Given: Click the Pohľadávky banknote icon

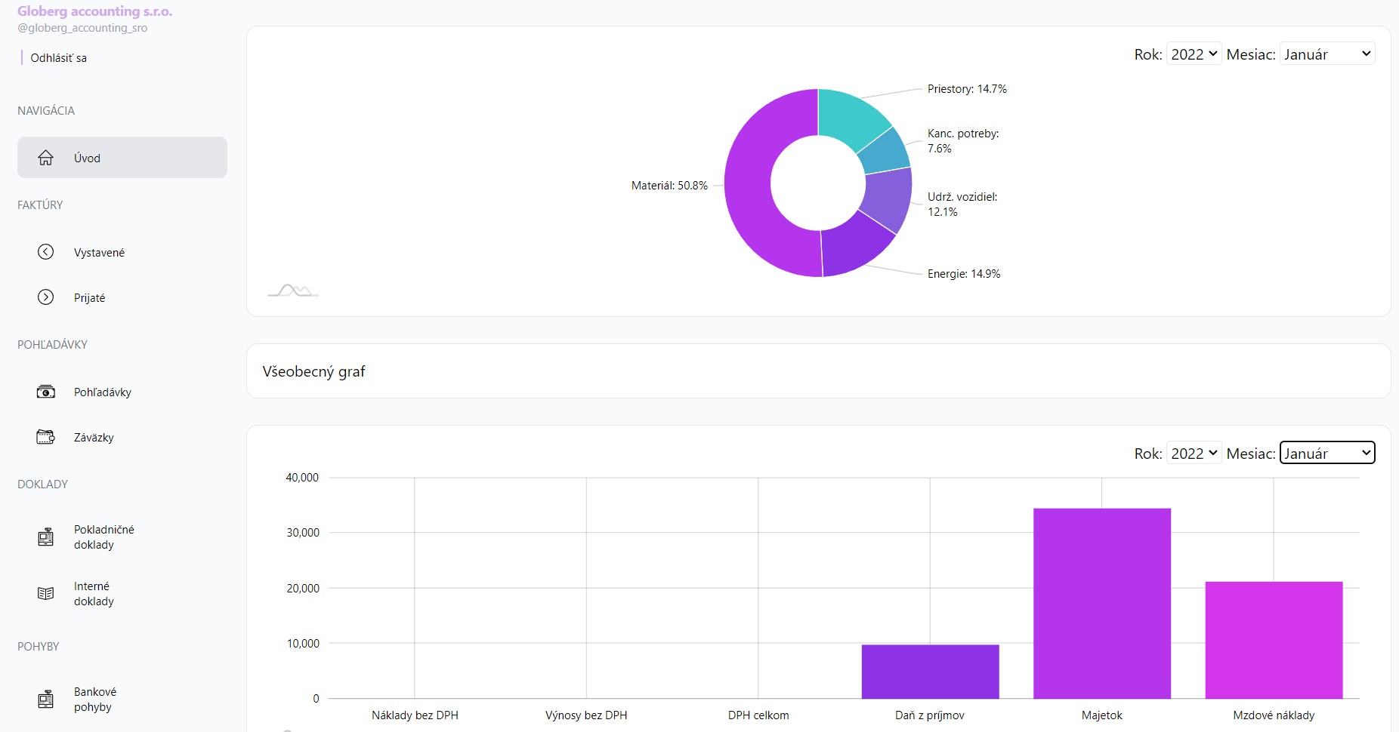Looking at the screenshot, I should click(46, 392).
